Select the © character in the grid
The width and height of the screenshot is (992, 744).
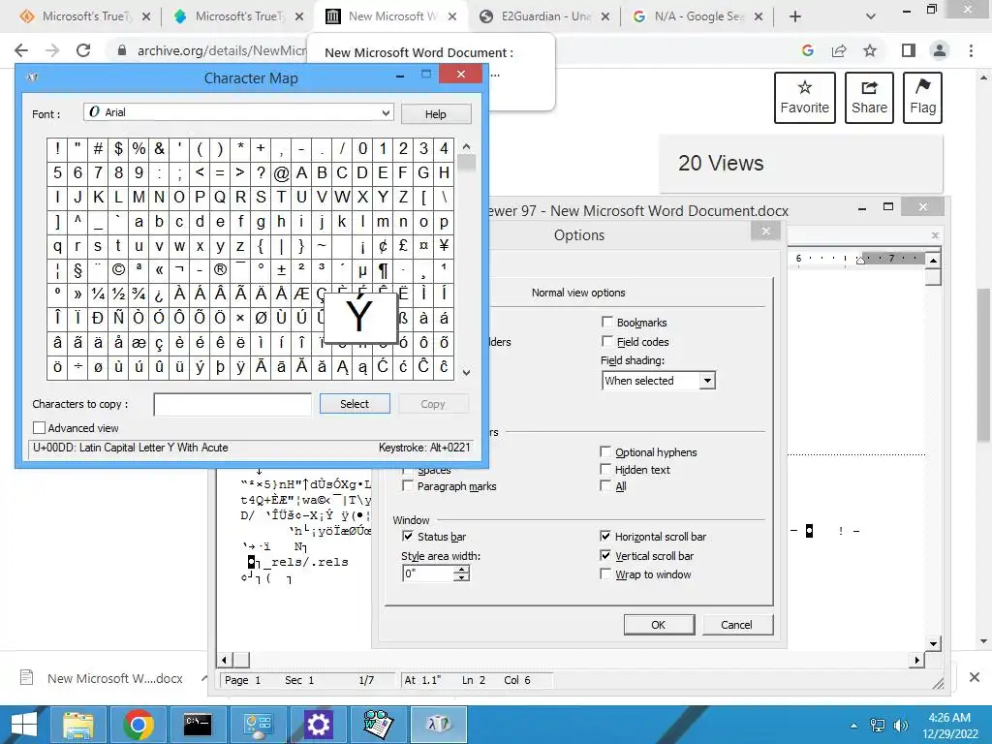coord(118,270)
